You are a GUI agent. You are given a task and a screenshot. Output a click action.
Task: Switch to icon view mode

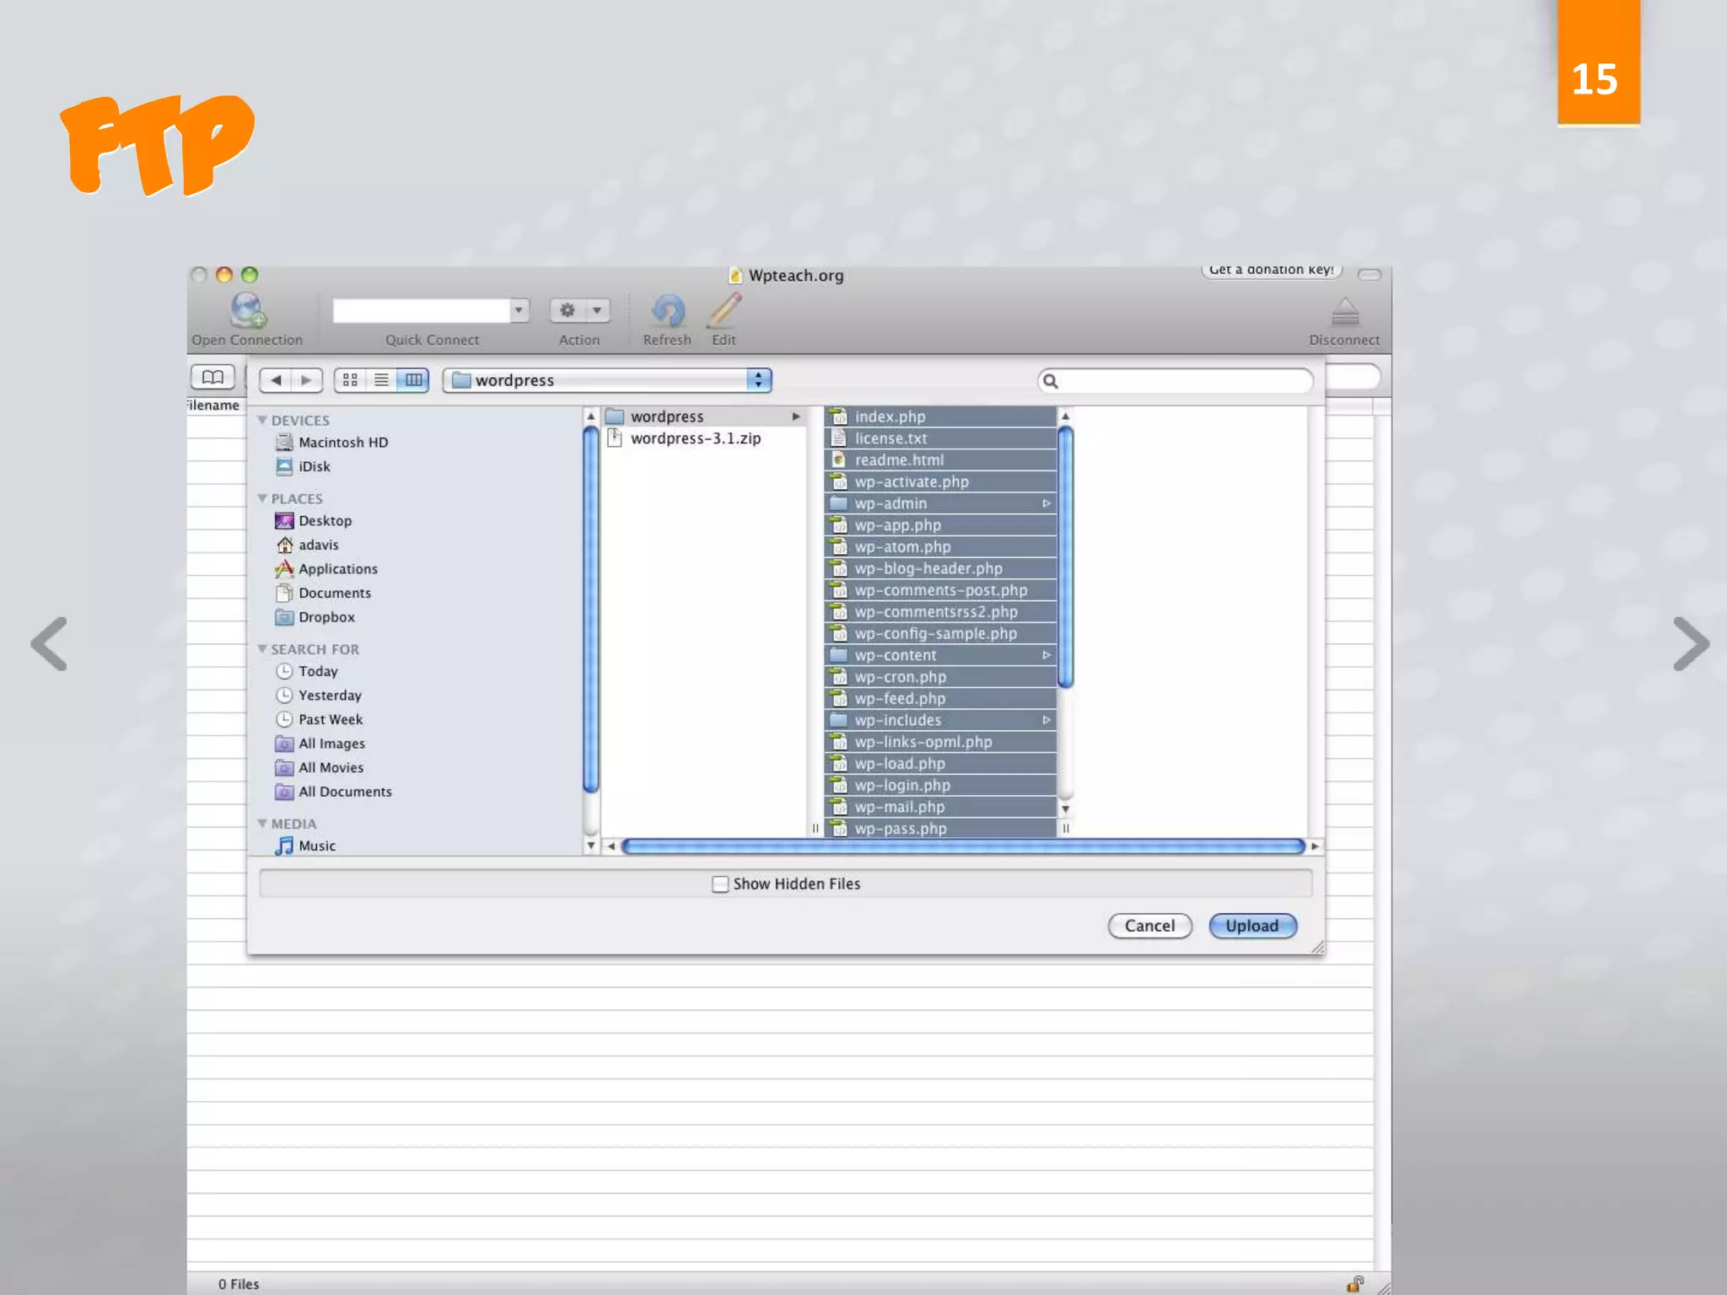point(350,380)
